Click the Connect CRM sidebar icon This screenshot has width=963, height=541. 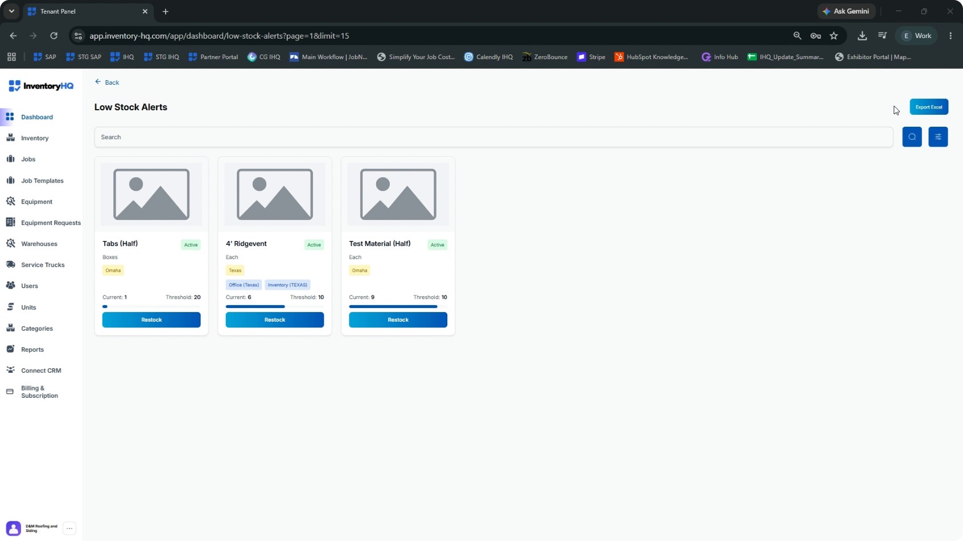tap(10, 370)
